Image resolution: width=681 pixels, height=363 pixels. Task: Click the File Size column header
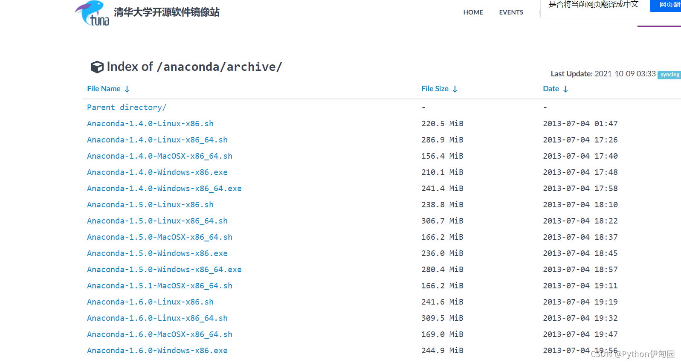pyautogui.click(x=435, y=89)
